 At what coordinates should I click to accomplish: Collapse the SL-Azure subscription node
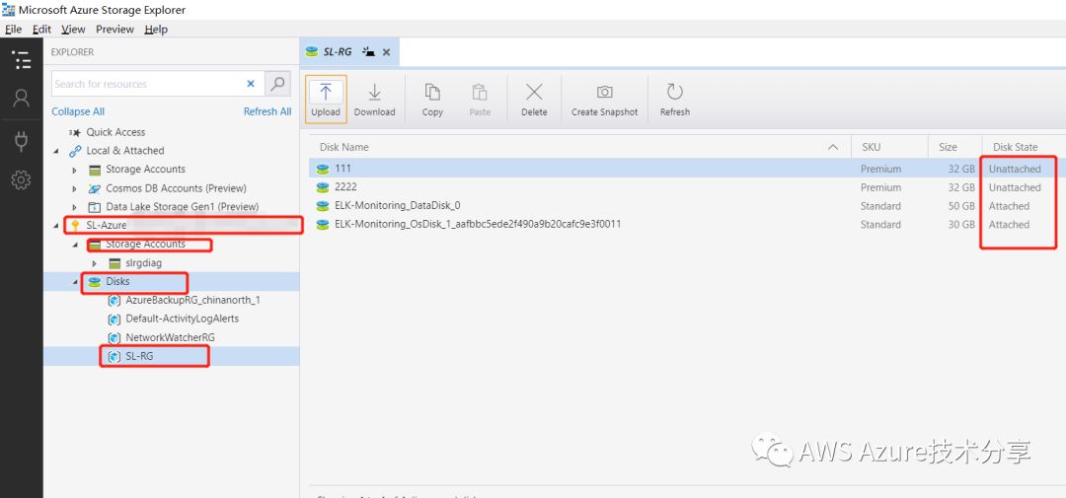pos(56,225)
